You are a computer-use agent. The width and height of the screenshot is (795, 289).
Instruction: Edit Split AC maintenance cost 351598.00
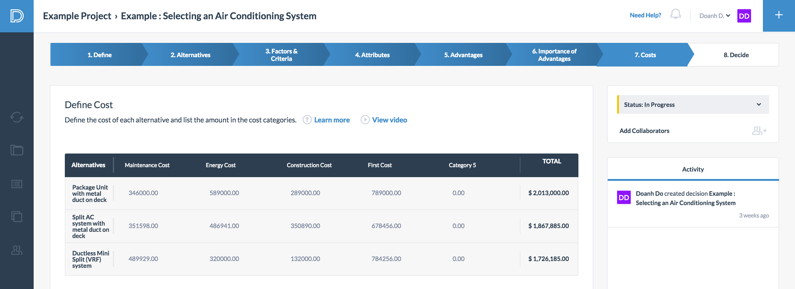143,226
